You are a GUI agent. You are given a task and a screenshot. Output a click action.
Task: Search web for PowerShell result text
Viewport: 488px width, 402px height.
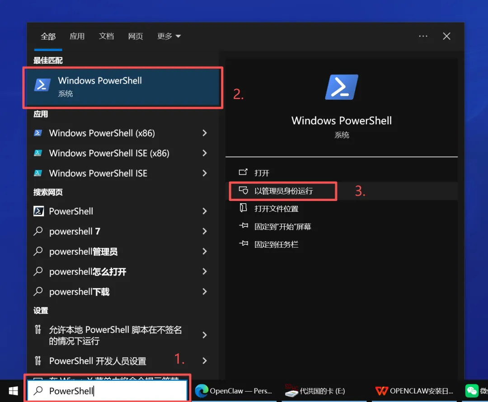click(x=71, y=211)
